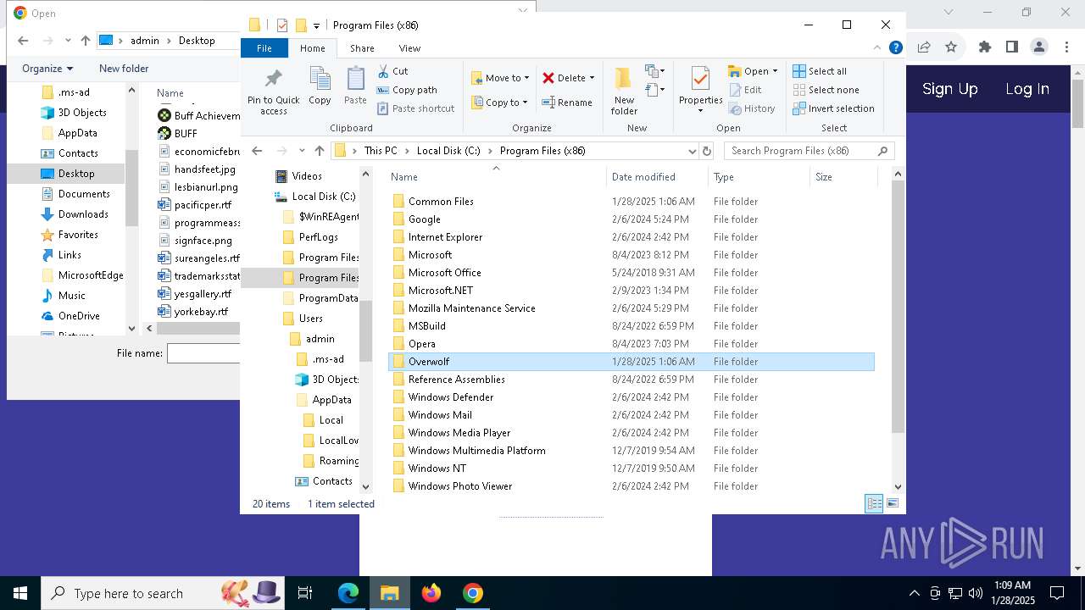The image size is (1085, 610).
Task: Switch to the Details view icon in the status bar
Action: [x=874, y=503]
